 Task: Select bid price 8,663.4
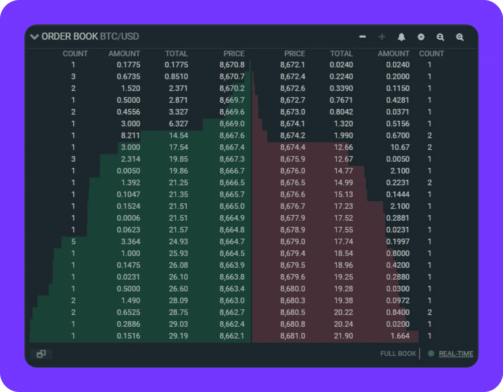(232, 289)
